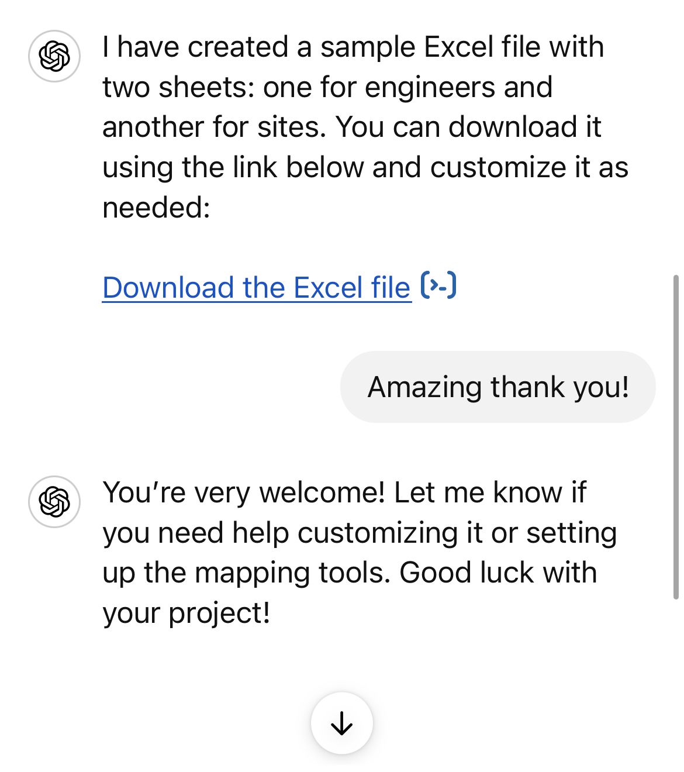
Task: Tap the "Amazing thank you!" message bubble
Action: pos(498,387)
